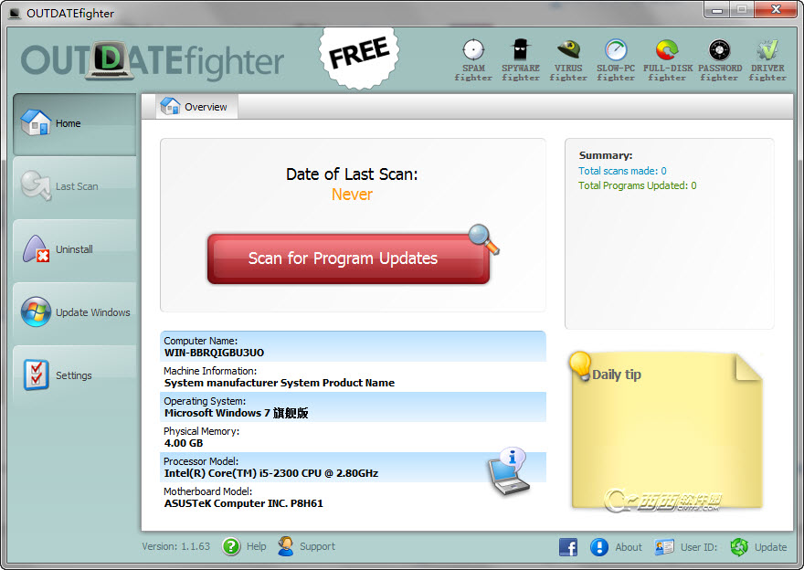Open the About link
Image resolution: width=804 pixels, height=570 pixels.
[x=629, y=547]
